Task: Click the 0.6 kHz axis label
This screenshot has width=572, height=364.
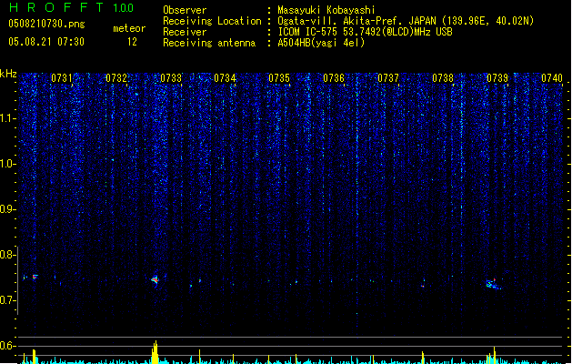Action: pos(8,346)
